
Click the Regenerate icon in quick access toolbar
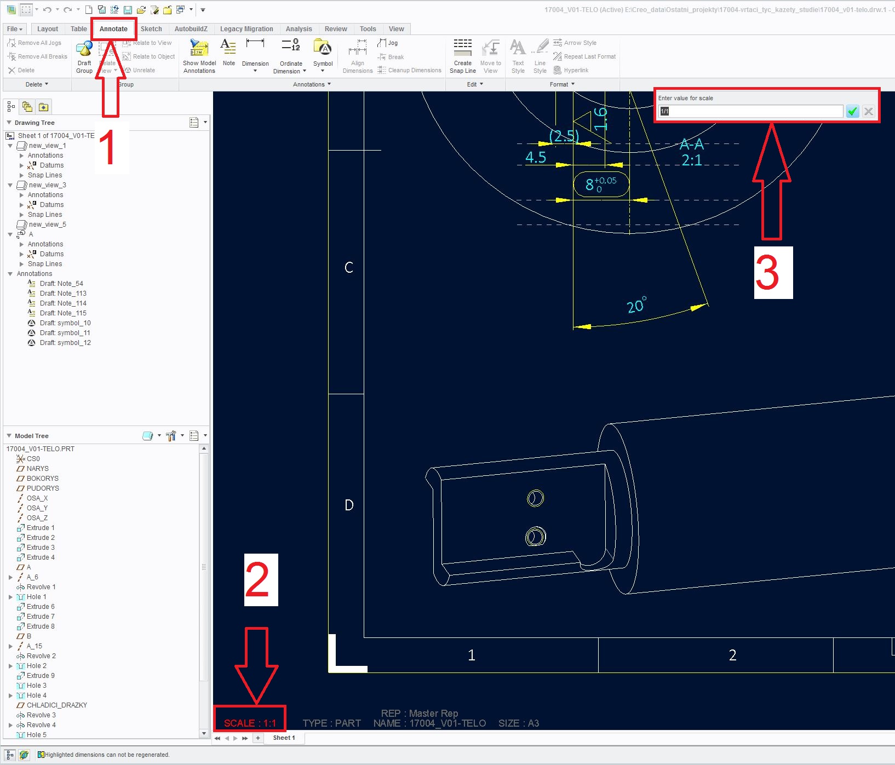coord(114,10)
